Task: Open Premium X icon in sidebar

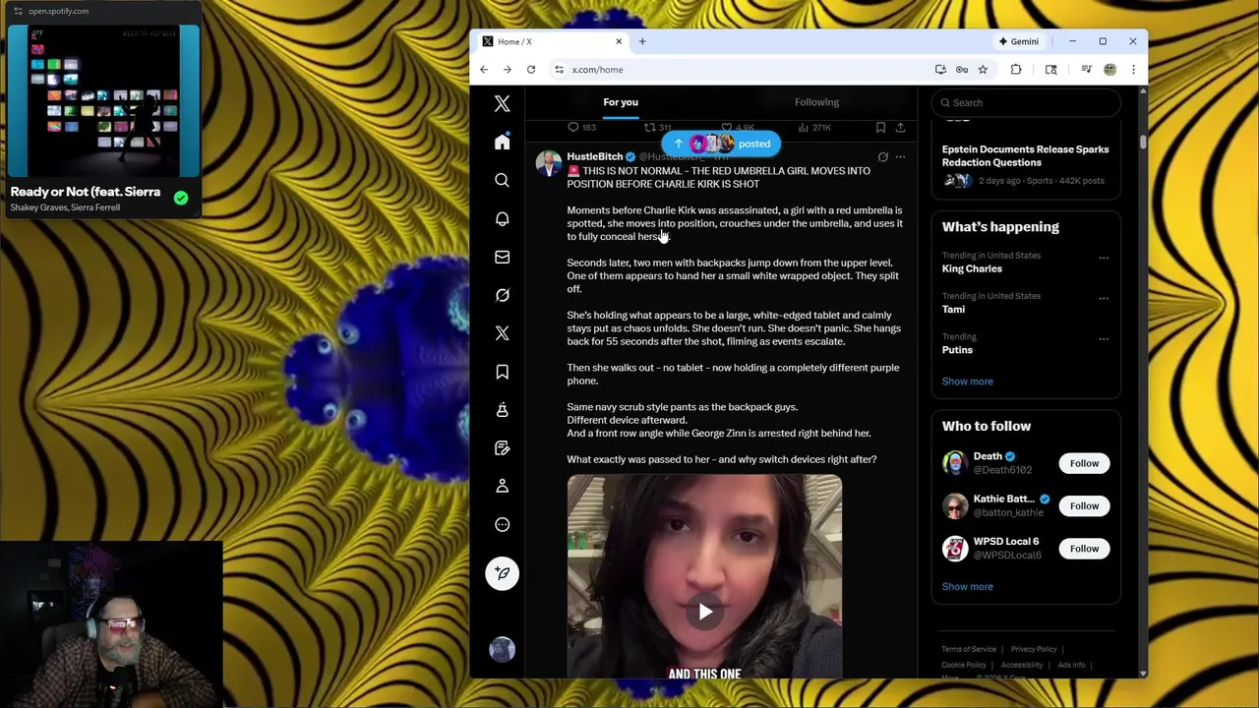Action: (x=502, y=333)
